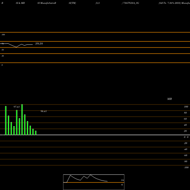Image resolution: width=190 pixels, height=190 pixels.
Task: Click the last, shortest green histogram bar
Action: [36, 133]
